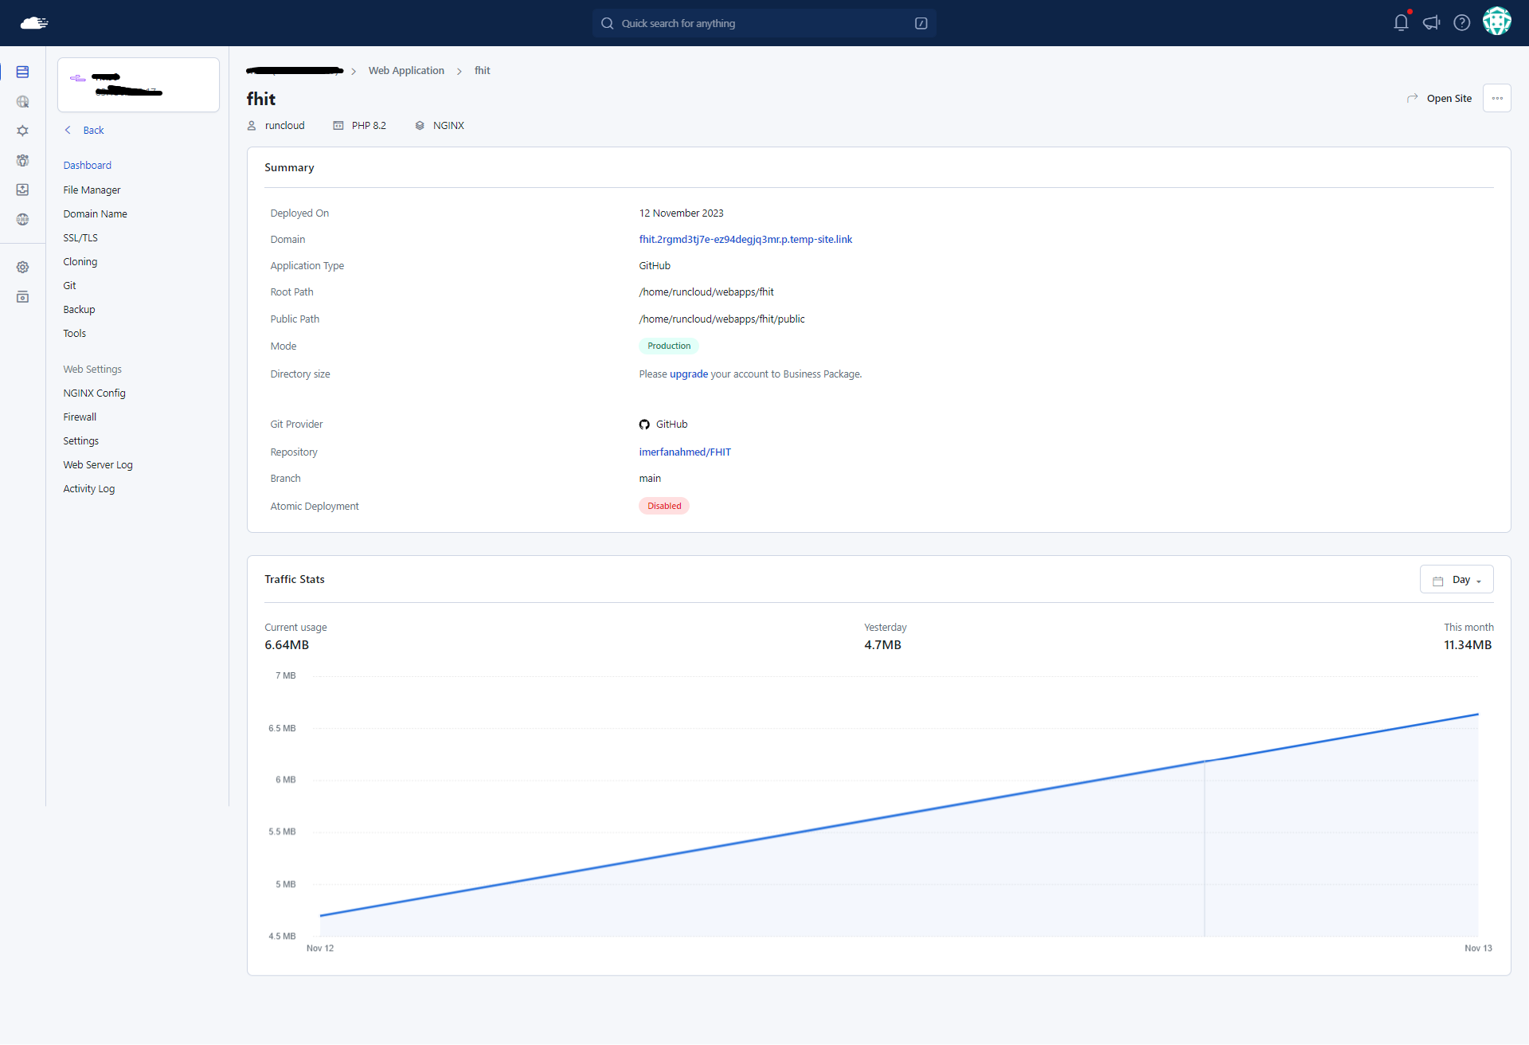This screenshot has height=1045, width=1529.
Task: Click the Back link in sidebar
Action: click(93, 131)
